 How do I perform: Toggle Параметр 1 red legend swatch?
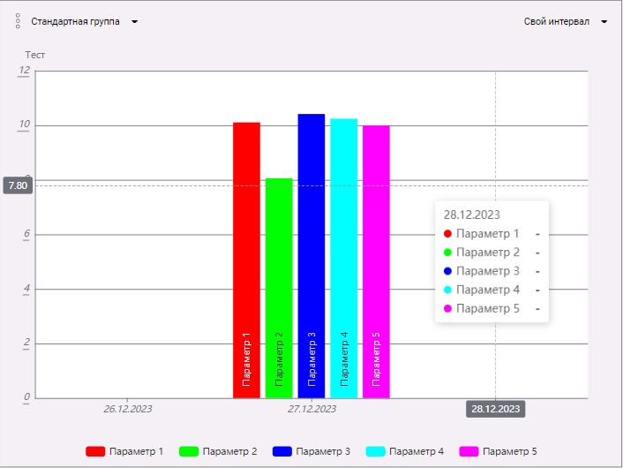[x=95, y=451]
